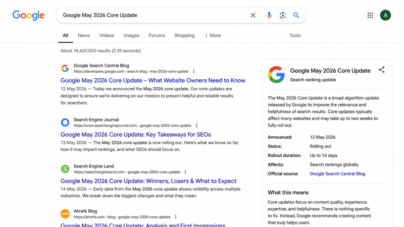Click Google Search Central favicon
The image size is (404, 227).
[x=65, y=69]
